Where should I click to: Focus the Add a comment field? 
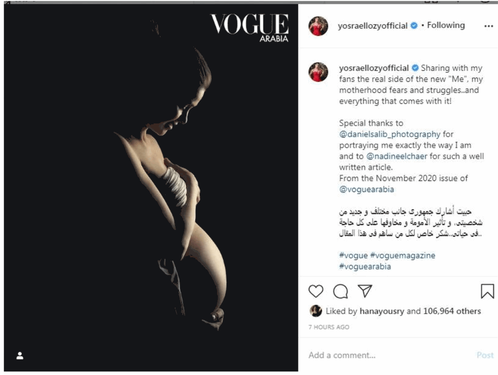390,355
